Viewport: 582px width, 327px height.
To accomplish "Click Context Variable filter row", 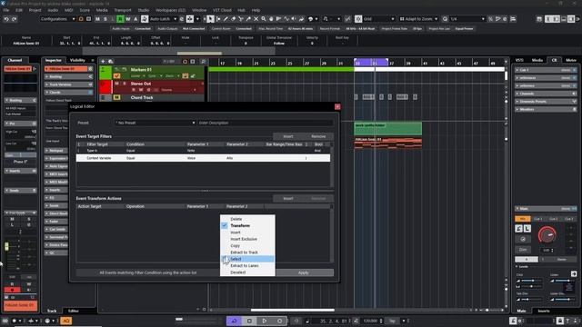I will click(203, 158).
